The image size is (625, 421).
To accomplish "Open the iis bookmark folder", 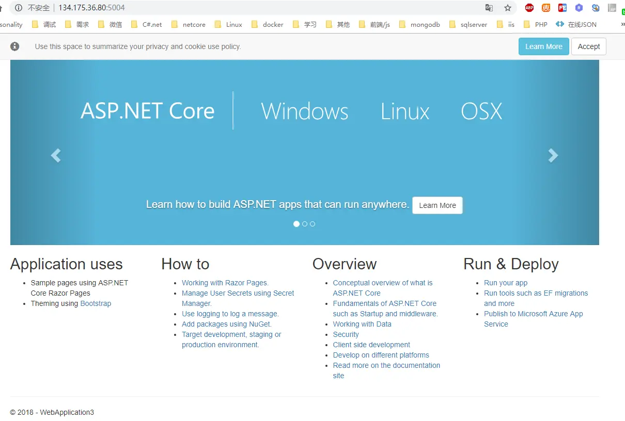I will point(506,24).
